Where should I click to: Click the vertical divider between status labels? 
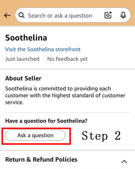tap(43, 59)
